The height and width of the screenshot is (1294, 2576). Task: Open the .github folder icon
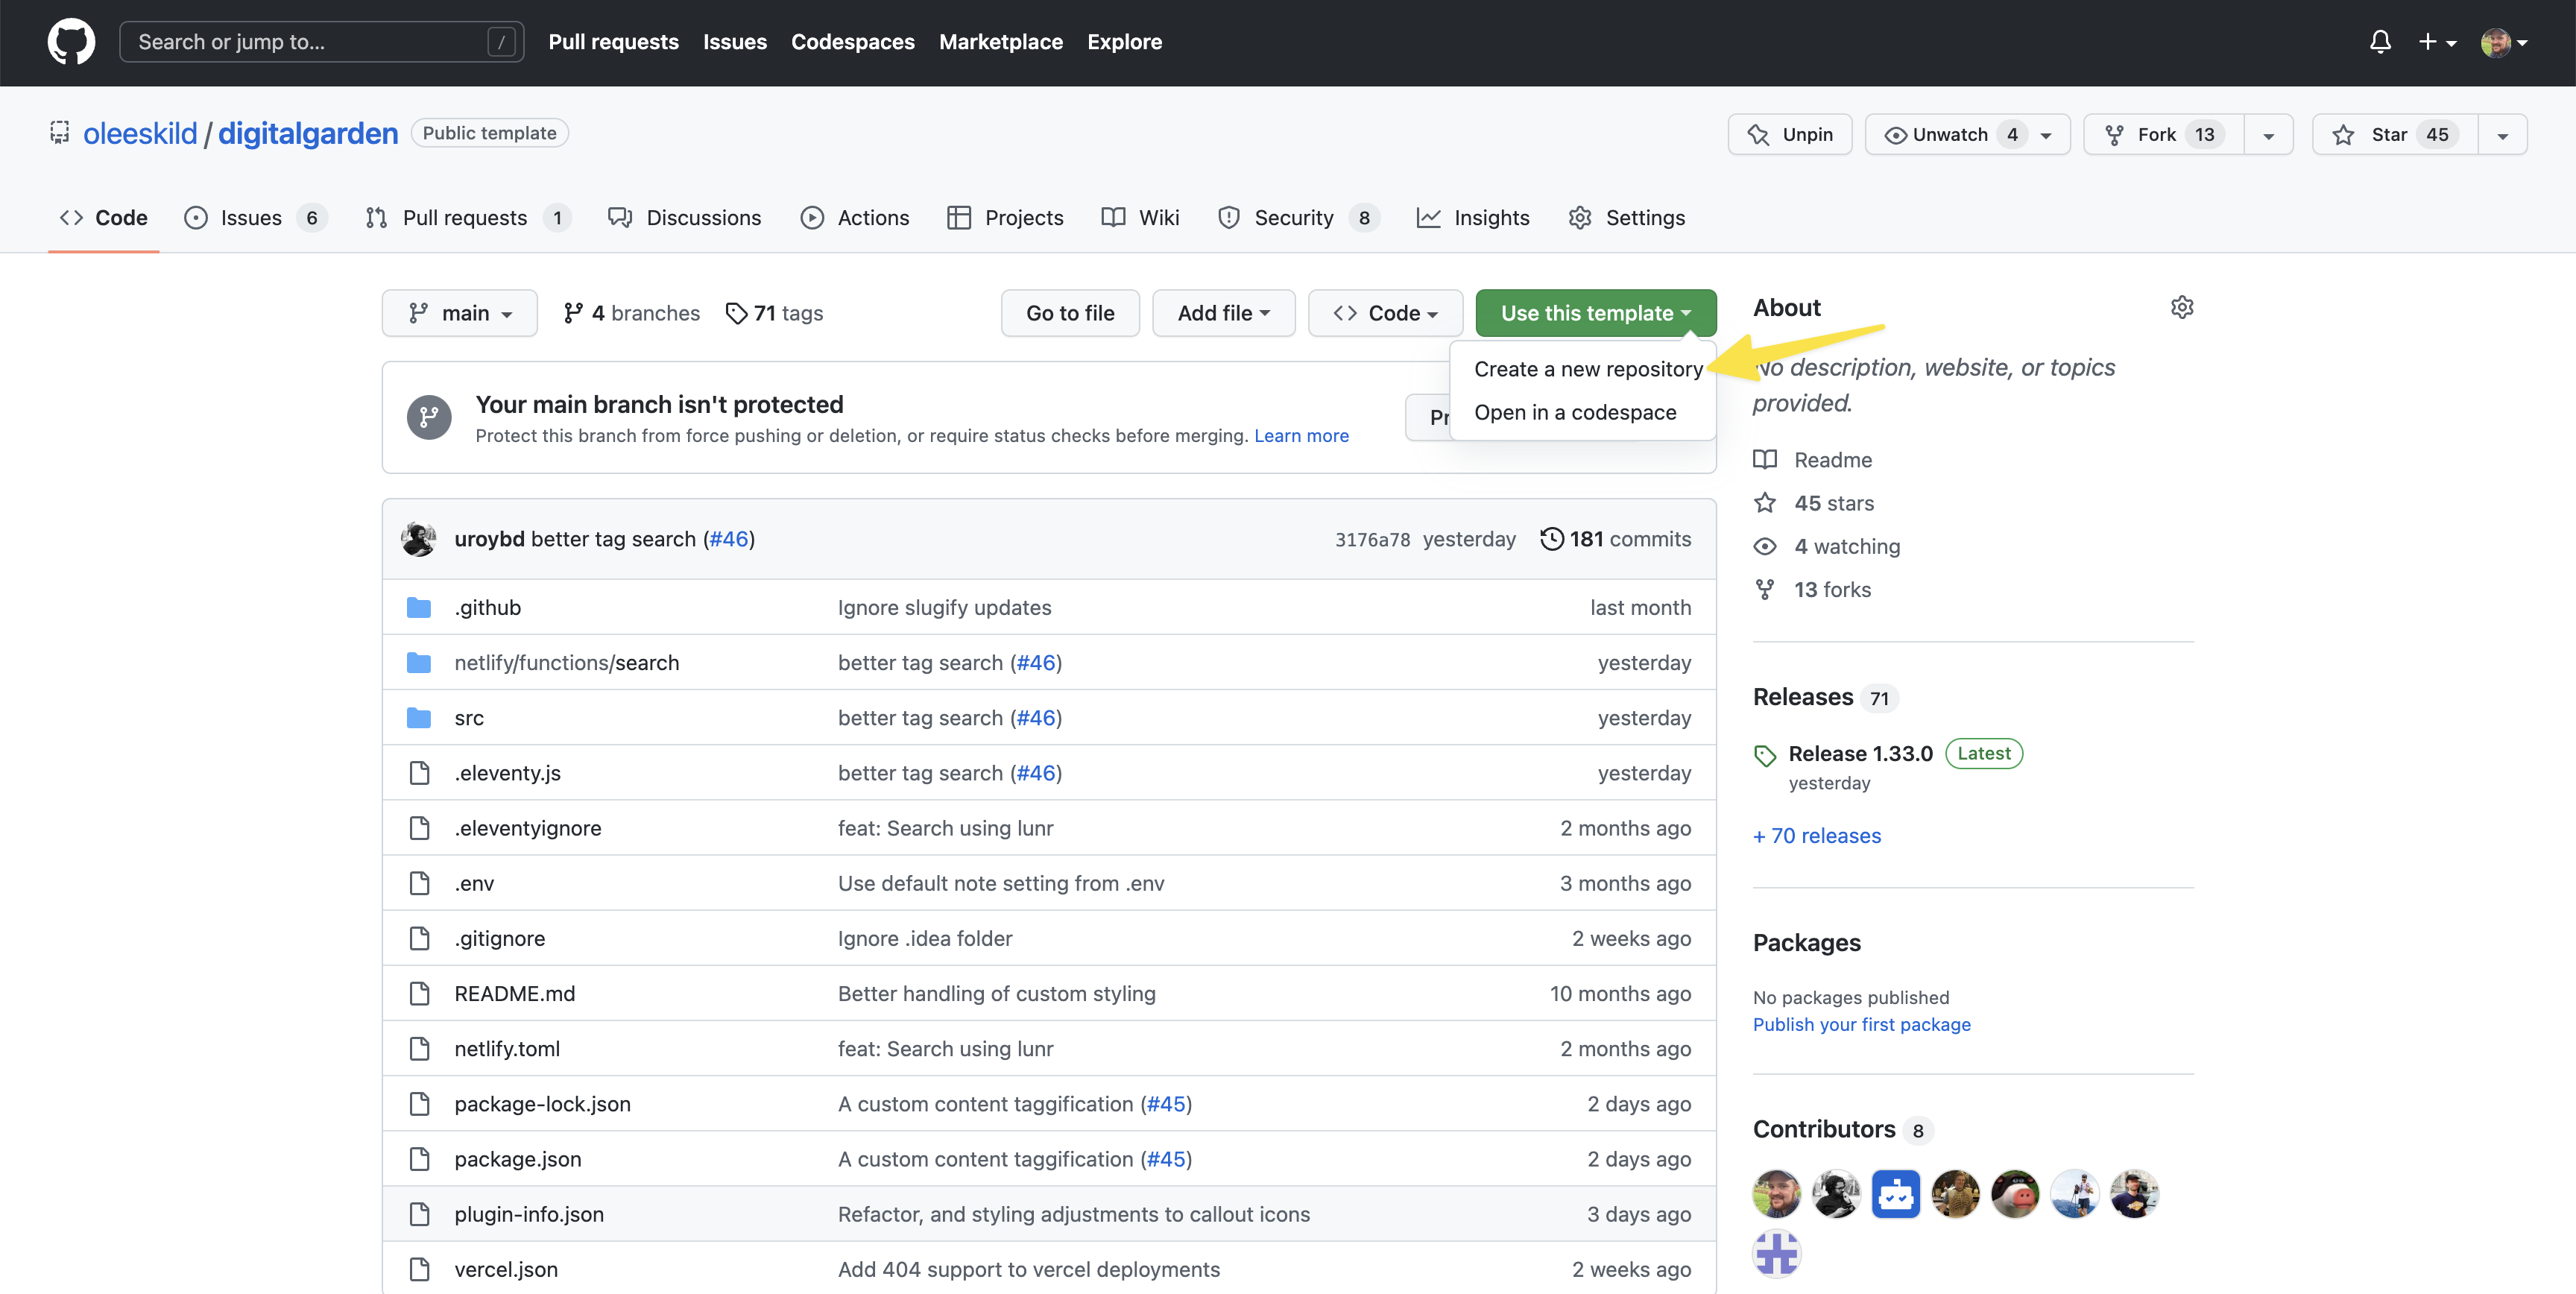[419, 606]
